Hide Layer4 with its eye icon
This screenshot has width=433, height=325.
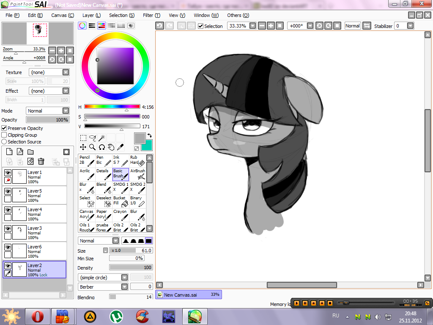8,210
